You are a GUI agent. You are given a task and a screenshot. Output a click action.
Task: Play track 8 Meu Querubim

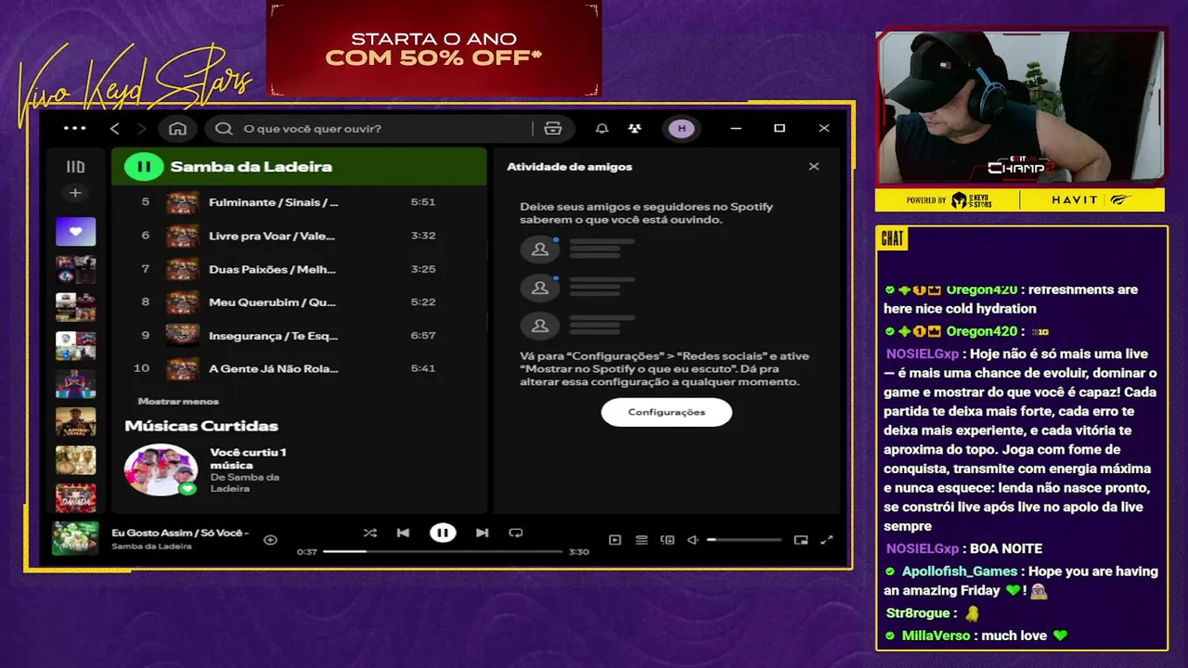299,302
